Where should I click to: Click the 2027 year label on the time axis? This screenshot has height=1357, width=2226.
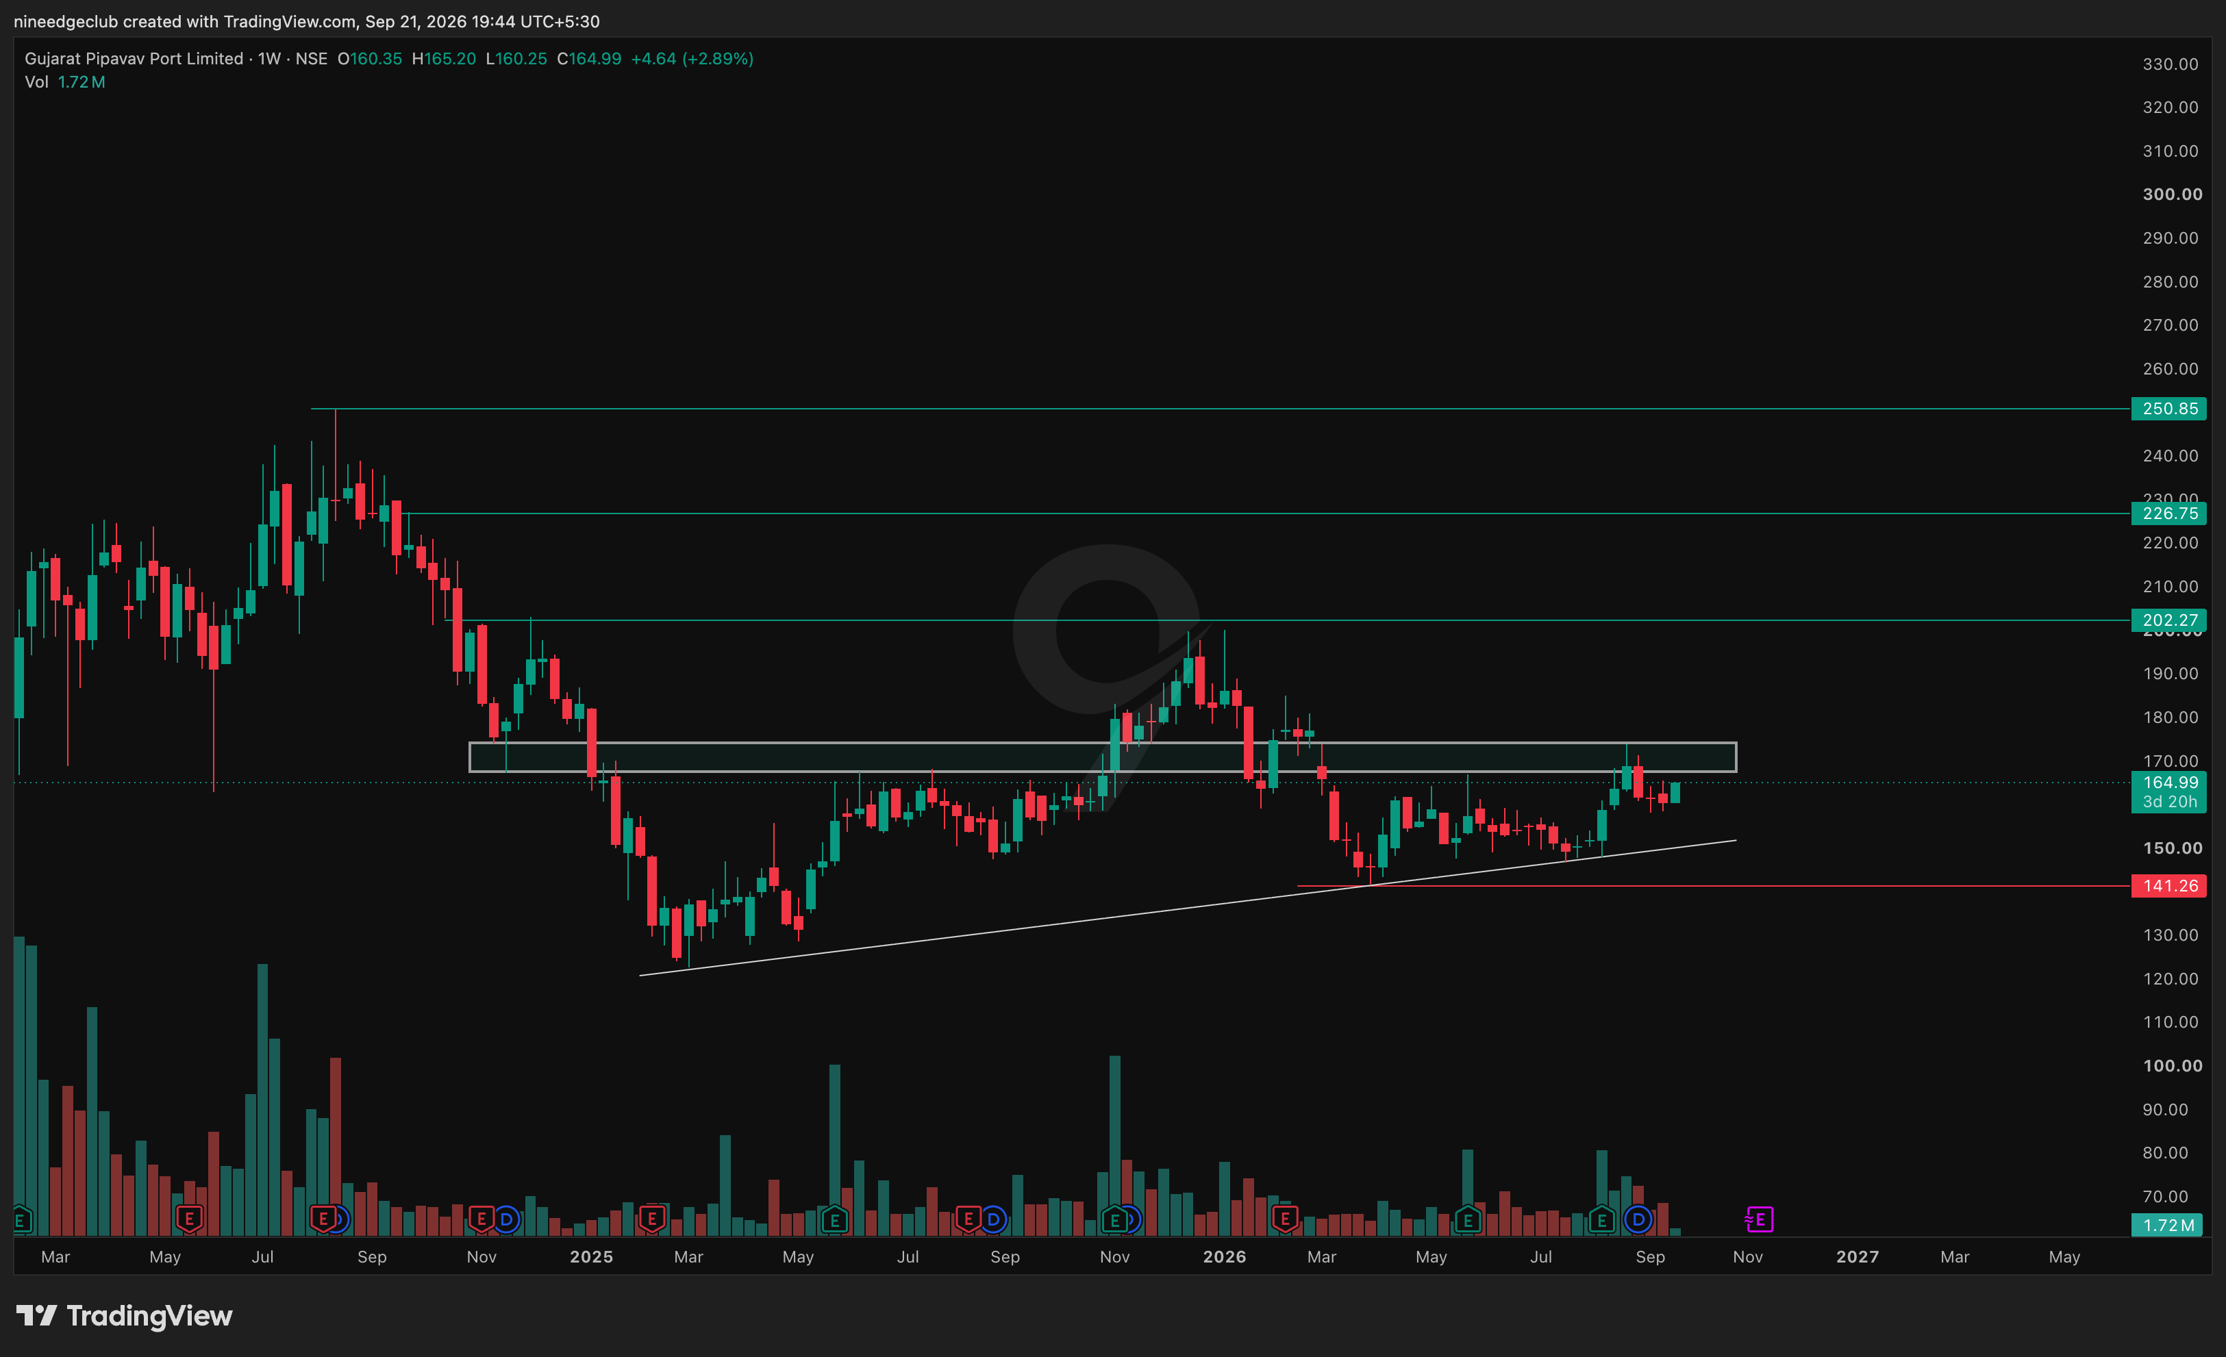click(1858, 1257)
